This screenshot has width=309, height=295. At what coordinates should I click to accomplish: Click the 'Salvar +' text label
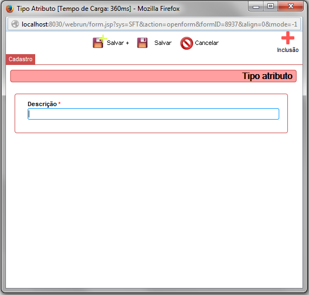pos(117,43)
